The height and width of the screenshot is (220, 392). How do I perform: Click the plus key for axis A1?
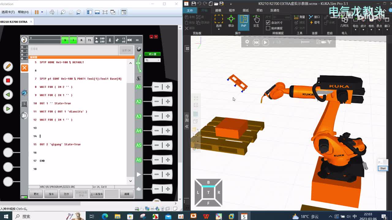tap(168, 87)
